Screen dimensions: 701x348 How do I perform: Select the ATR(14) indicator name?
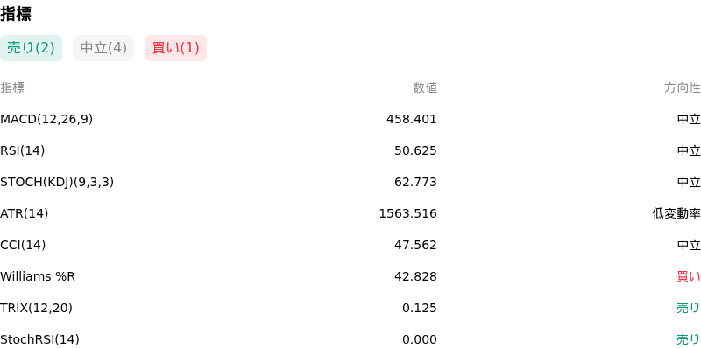click(25, 213)
